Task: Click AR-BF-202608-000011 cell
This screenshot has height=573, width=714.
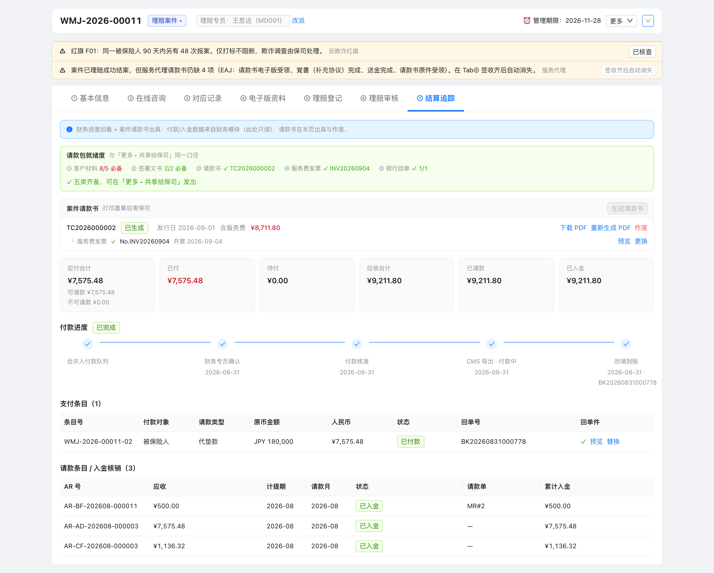Action: 101,506
